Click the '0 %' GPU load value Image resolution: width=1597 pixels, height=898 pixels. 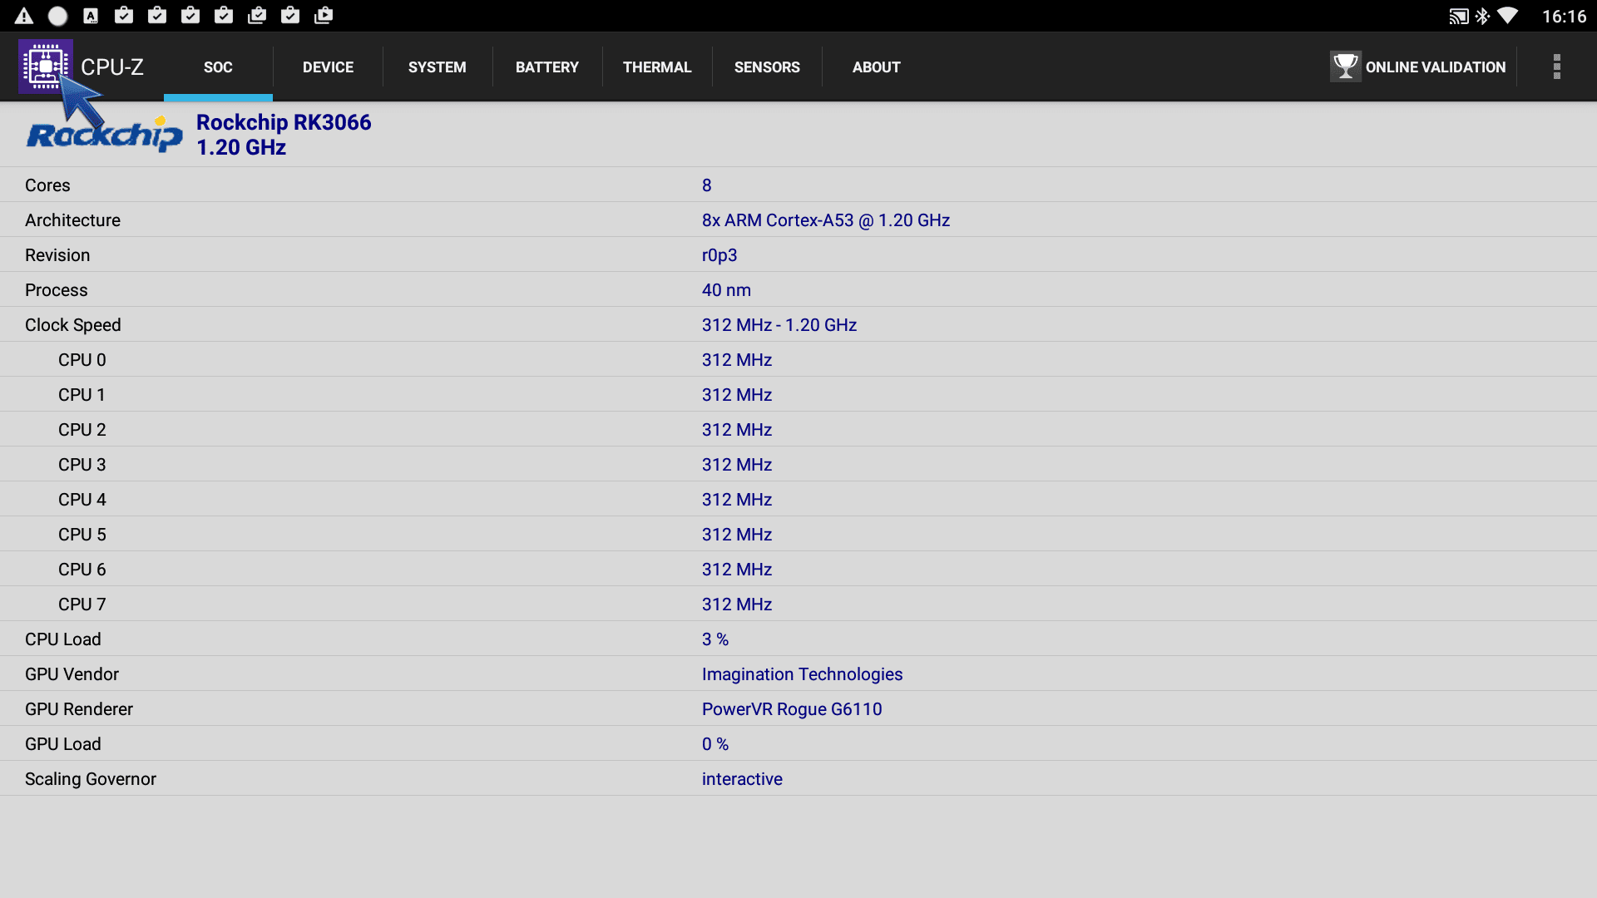pyautogui.click(x=714, y=744)
